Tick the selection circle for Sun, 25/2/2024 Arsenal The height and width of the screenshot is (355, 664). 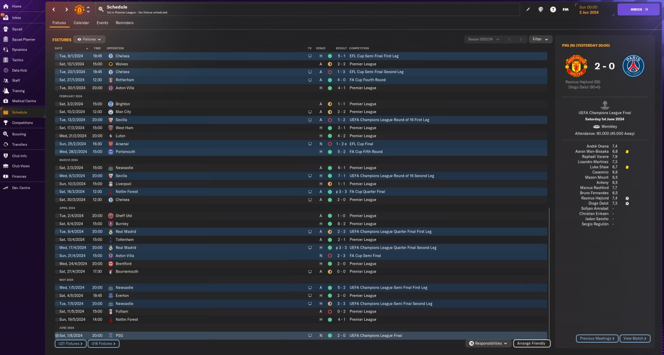click(57, 144)
